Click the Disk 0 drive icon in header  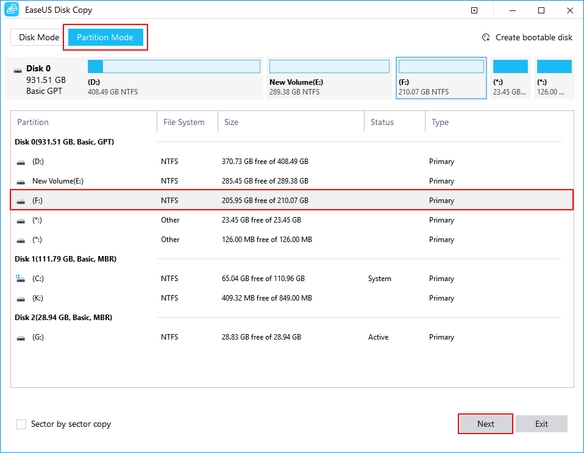point(18,70)
